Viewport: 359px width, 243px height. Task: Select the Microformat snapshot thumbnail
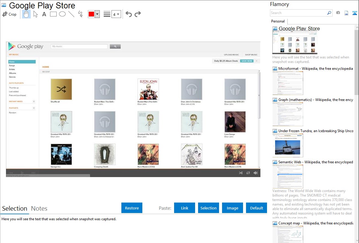(288, 83)
